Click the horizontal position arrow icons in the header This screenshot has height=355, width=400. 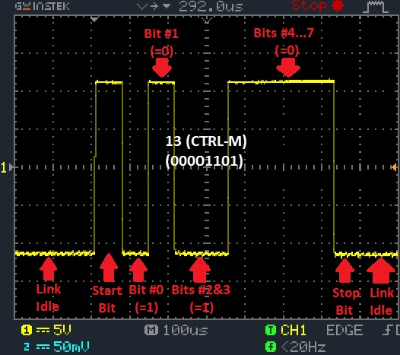154,6
